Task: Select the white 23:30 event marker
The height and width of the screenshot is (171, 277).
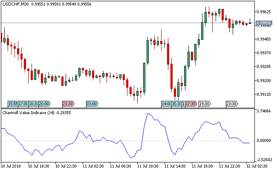Action: (x=232, y=103)
